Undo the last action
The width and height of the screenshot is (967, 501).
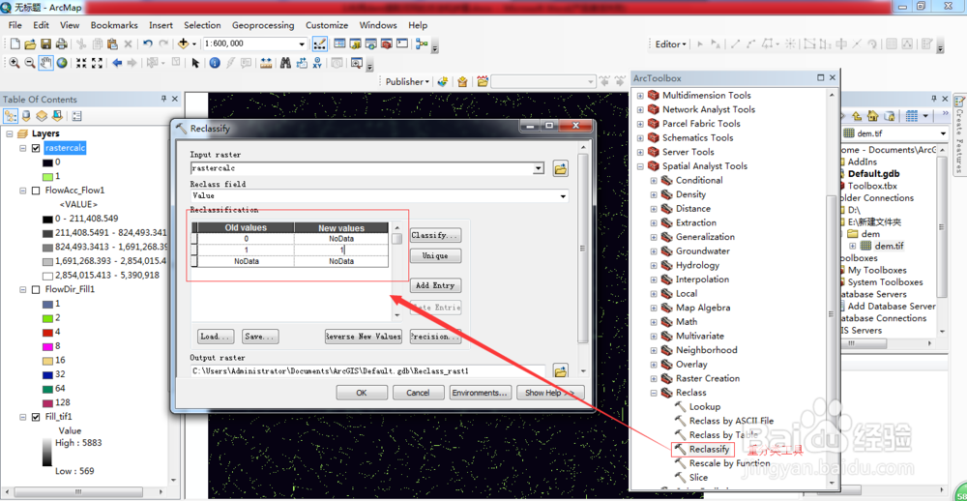[147, 44]
